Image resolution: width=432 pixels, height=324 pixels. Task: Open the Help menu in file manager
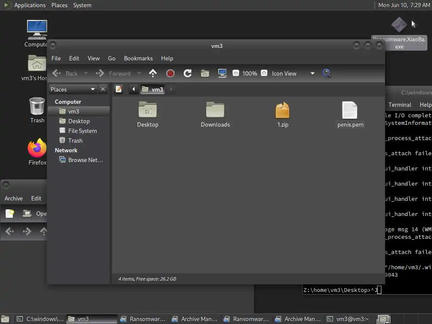pos(167,58)
